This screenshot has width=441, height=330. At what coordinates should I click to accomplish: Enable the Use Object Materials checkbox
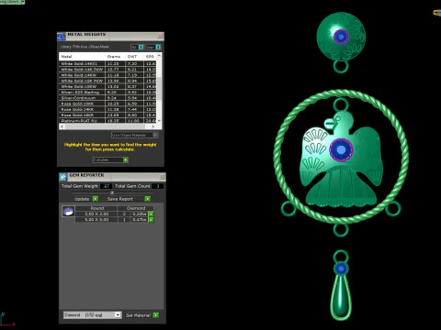tap(155, 135)
